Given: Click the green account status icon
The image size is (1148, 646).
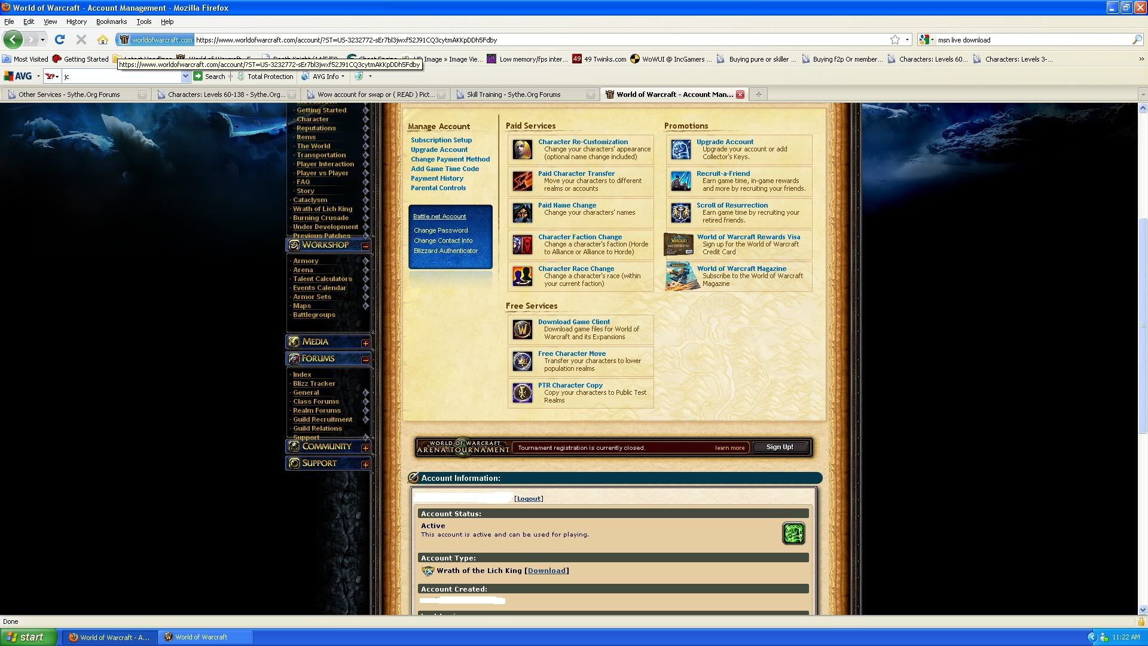Looking at the screenshot, I should click(x=793, y=533).
